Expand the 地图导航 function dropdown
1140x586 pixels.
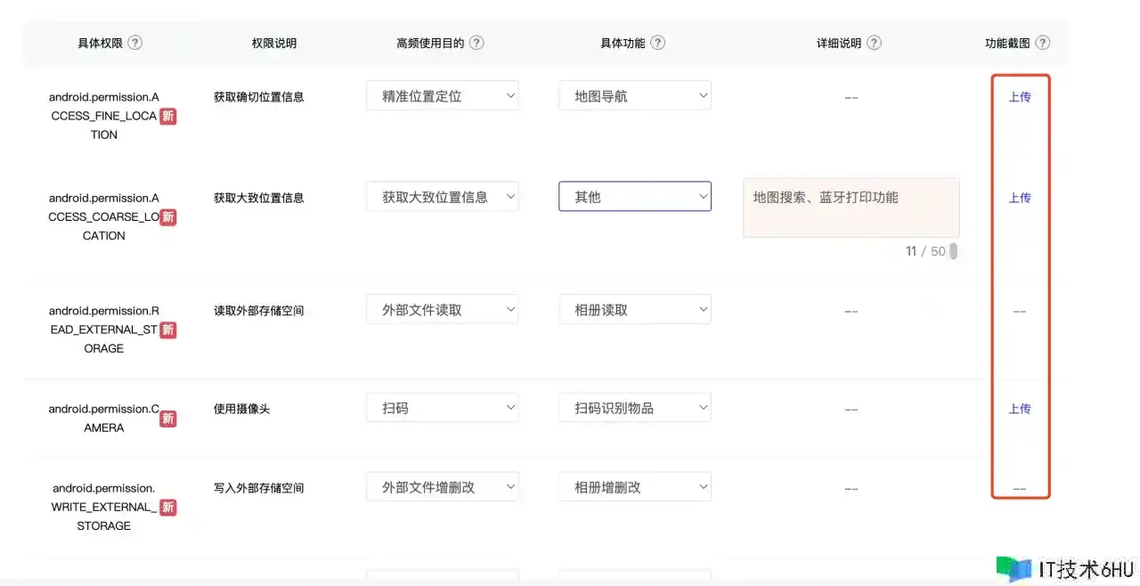pos(635,96)
